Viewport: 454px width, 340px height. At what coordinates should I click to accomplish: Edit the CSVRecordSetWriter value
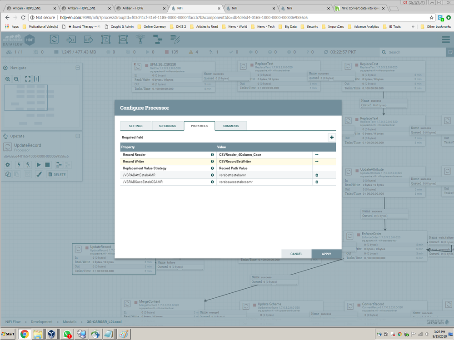tap(264, 161)
